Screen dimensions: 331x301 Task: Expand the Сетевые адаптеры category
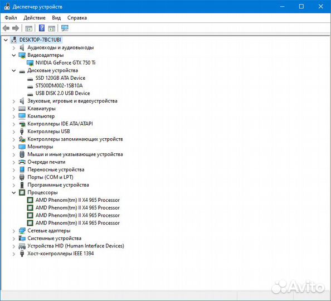click(14, 231)
